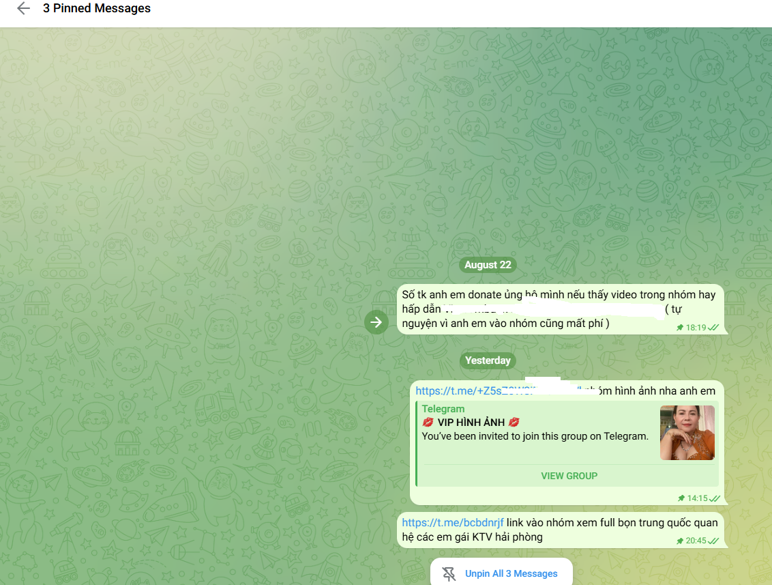The width and height of the screenshot is (772, 585).
Task: Click the pin icon on the 20:45 message
Action: pos(680,541)
